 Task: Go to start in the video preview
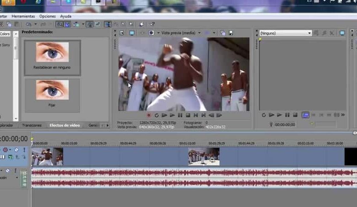[195, 115]
